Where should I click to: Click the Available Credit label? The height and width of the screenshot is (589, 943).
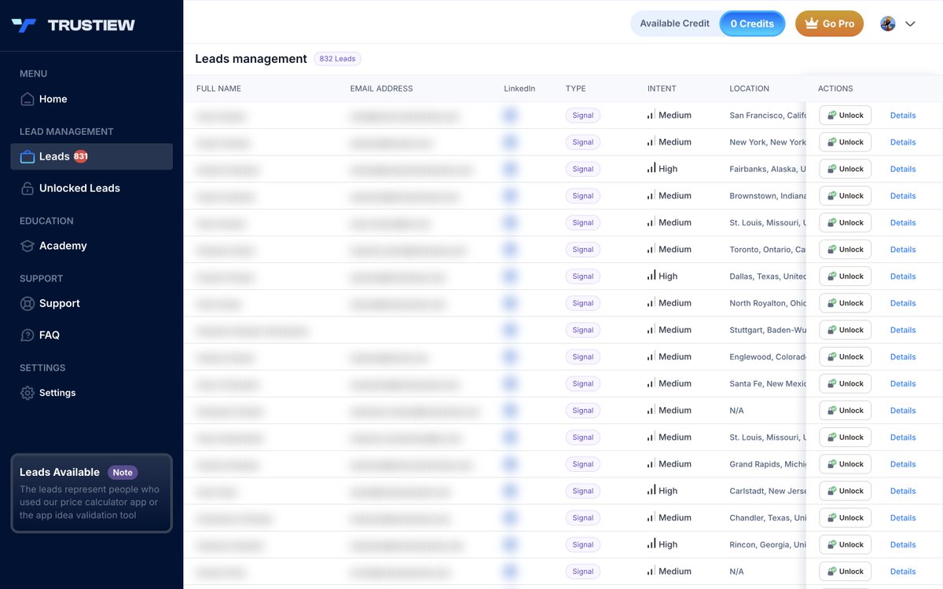click(x=675, y=24)
